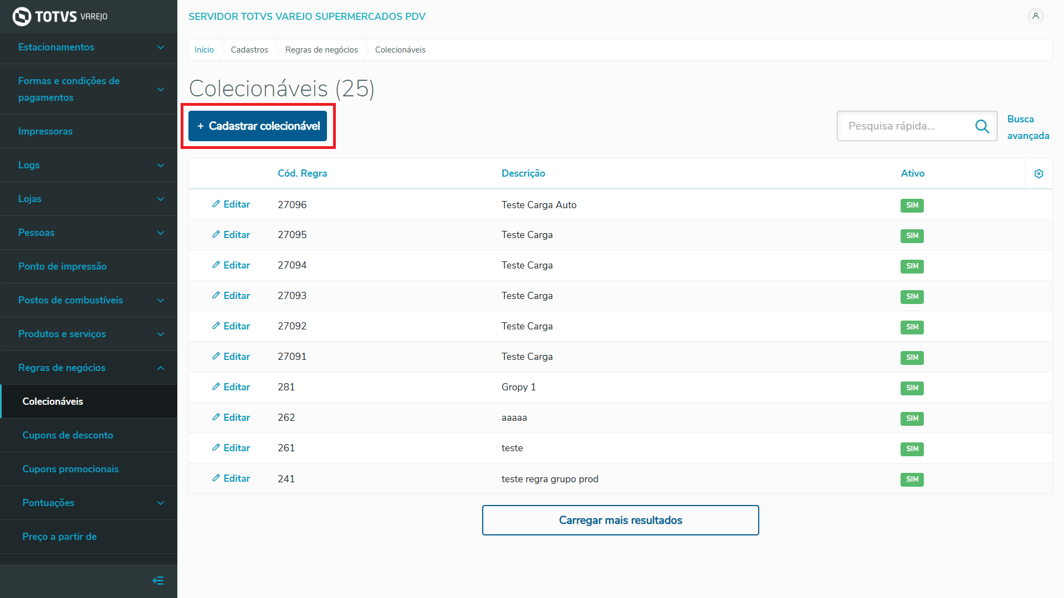Screen dimensions: 1064x598
Task: Click the pencil icon for rule 27096
Action: point(216,204)
